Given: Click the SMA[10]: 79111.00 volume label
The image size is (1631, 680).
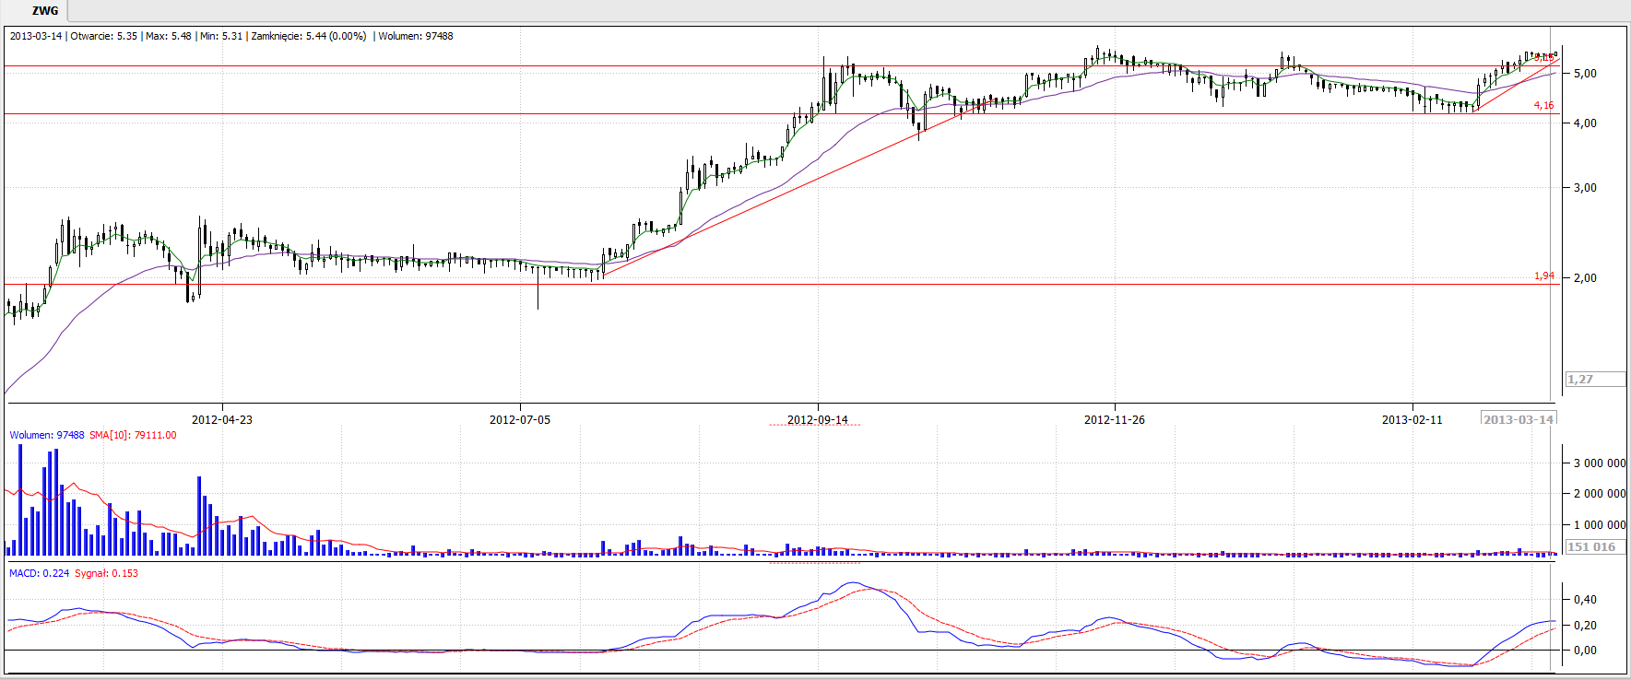Looking at the screenshot, I should tap(133, 435).
